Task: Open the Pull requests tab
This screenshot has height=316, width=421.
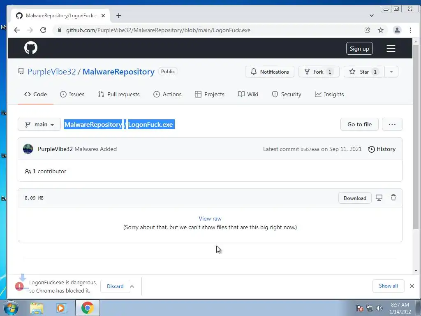Action: (119, 94)
